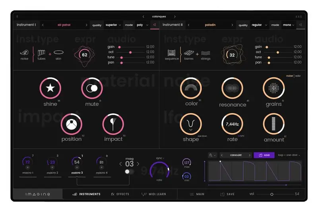Click the 7,44Hz rate knob
This screenshot has height=212, width=318.
point(233,124)
